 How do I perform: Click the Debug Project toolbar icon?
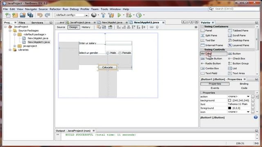tap(129, 15)
